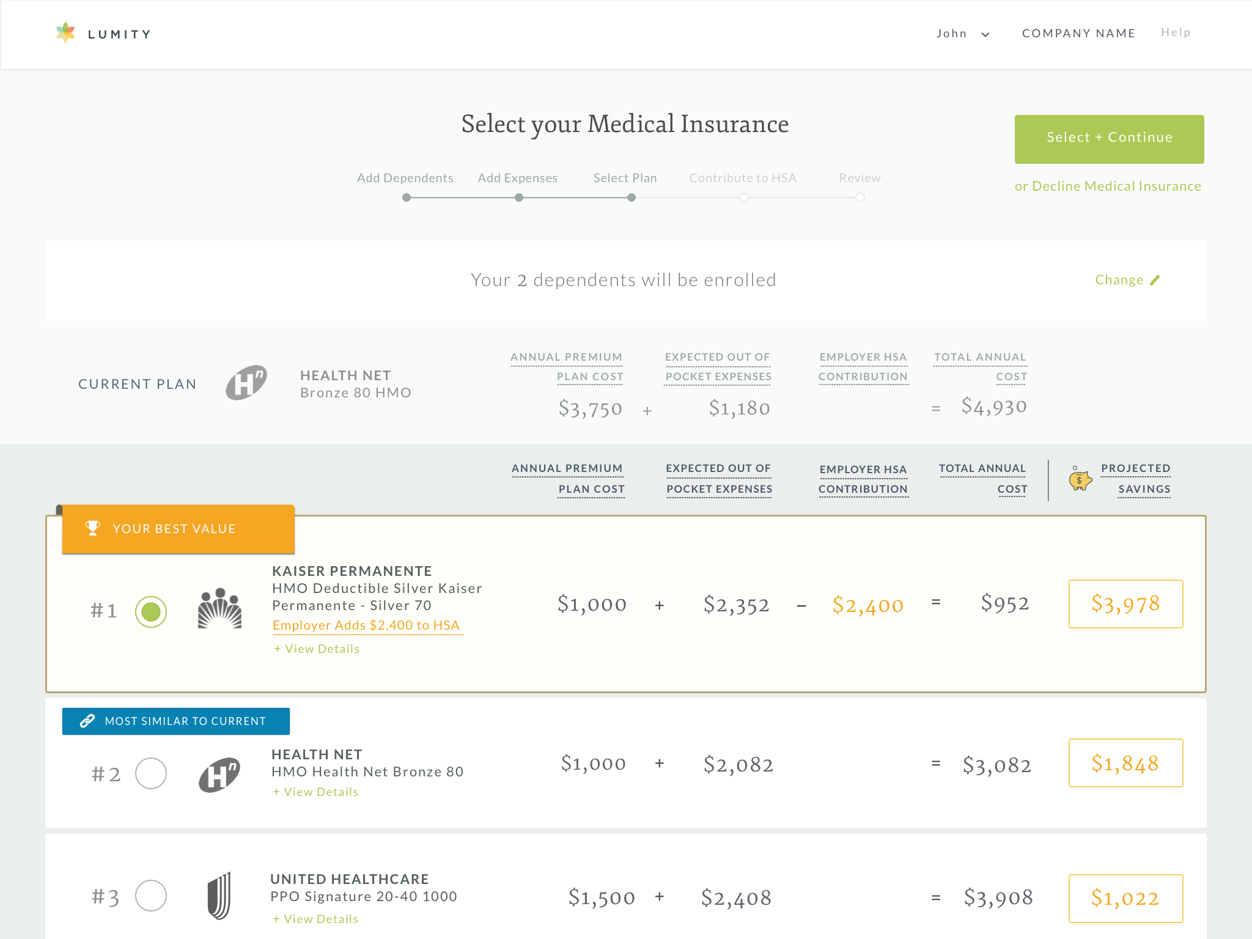Click the Current Plan Annual Premium Plan Cost header

(x=567, y=367)
